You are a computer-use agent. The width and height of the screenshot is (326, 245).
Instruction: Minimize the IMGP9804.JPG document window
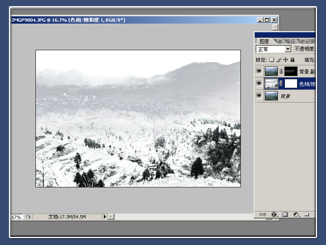[x=260, y=20]
